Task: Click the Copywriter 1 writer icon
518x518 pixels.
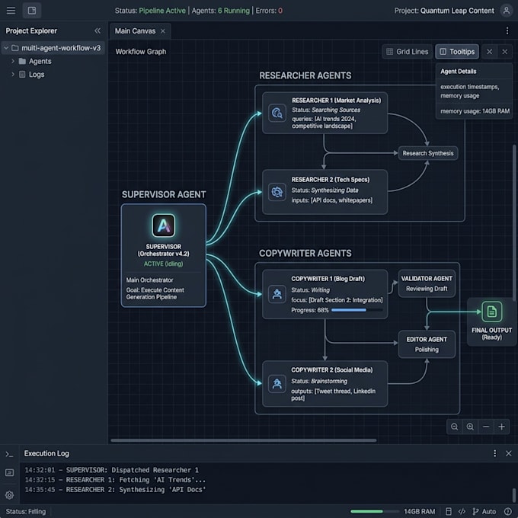Action: click(x=277, y=294)
